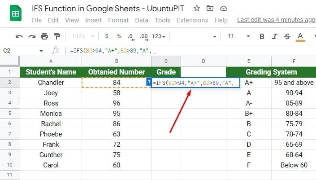Viewport: 316px width, 180px height.
Task: Toggle italic formatting
Action: click(274, 36)
